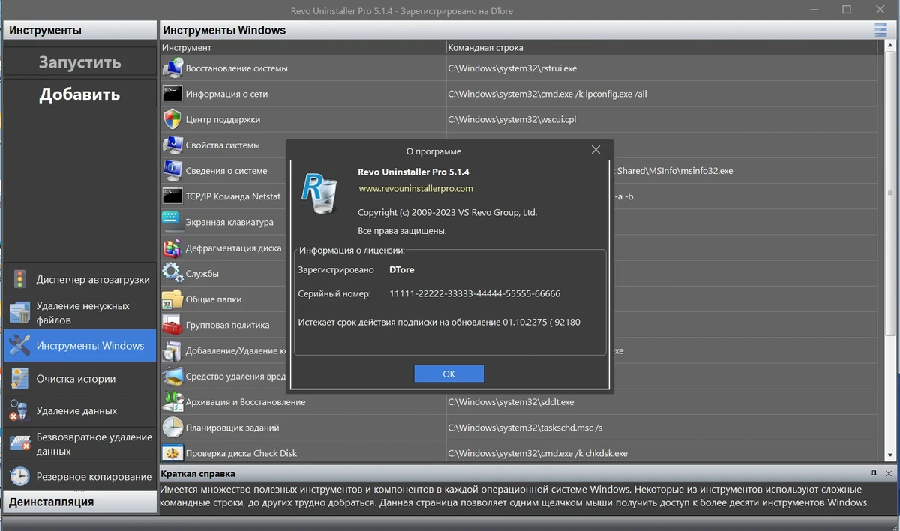Switch to the Деинсталляция panel

[80, 502]
